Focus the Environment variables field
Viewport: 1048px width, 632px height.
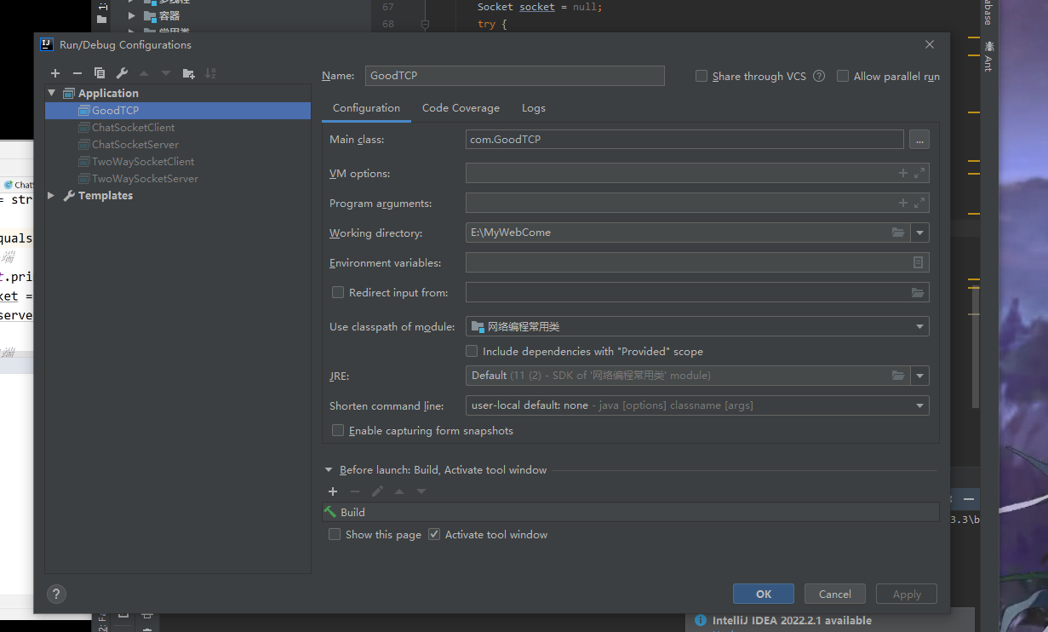[x=697, y=262]
